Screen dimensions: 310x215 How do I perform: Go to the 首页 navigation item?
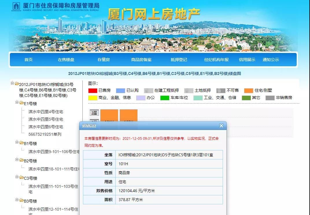(28, 60)
